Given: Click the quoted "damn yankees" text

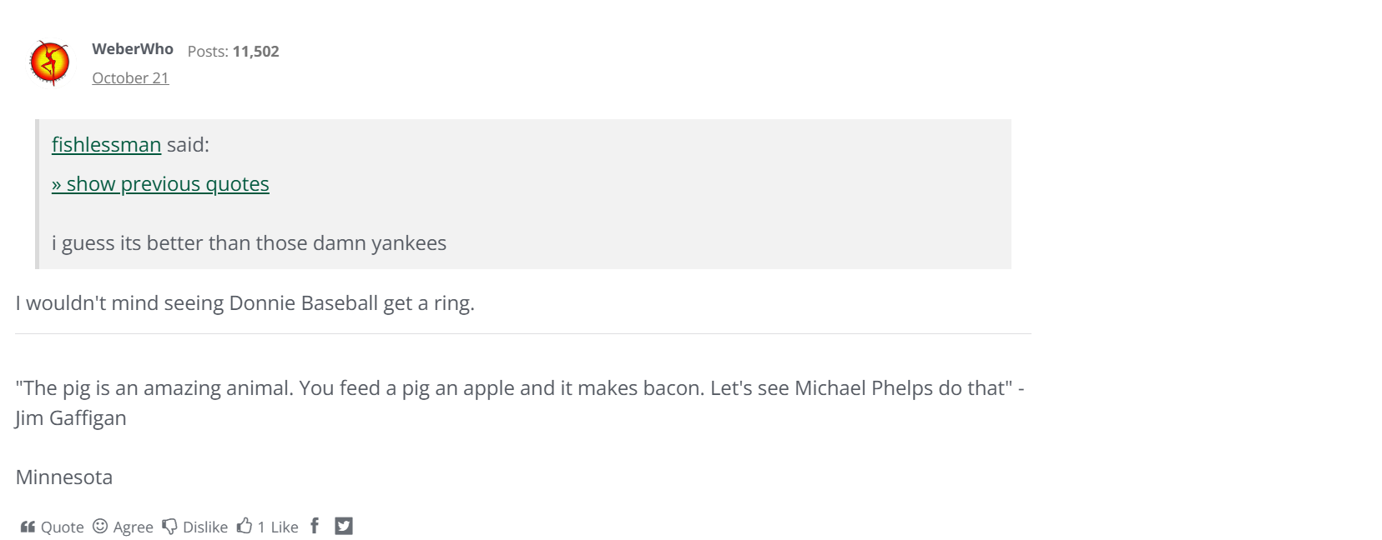Looking at the screenshot, I should 249,242.
